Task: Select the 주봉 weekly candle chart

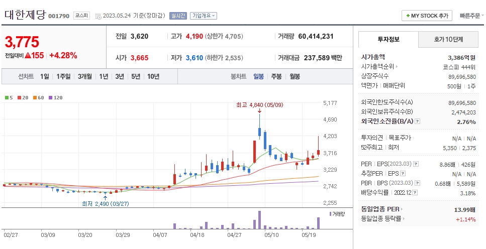Action: pyautogui.click(x=276, y=76)
